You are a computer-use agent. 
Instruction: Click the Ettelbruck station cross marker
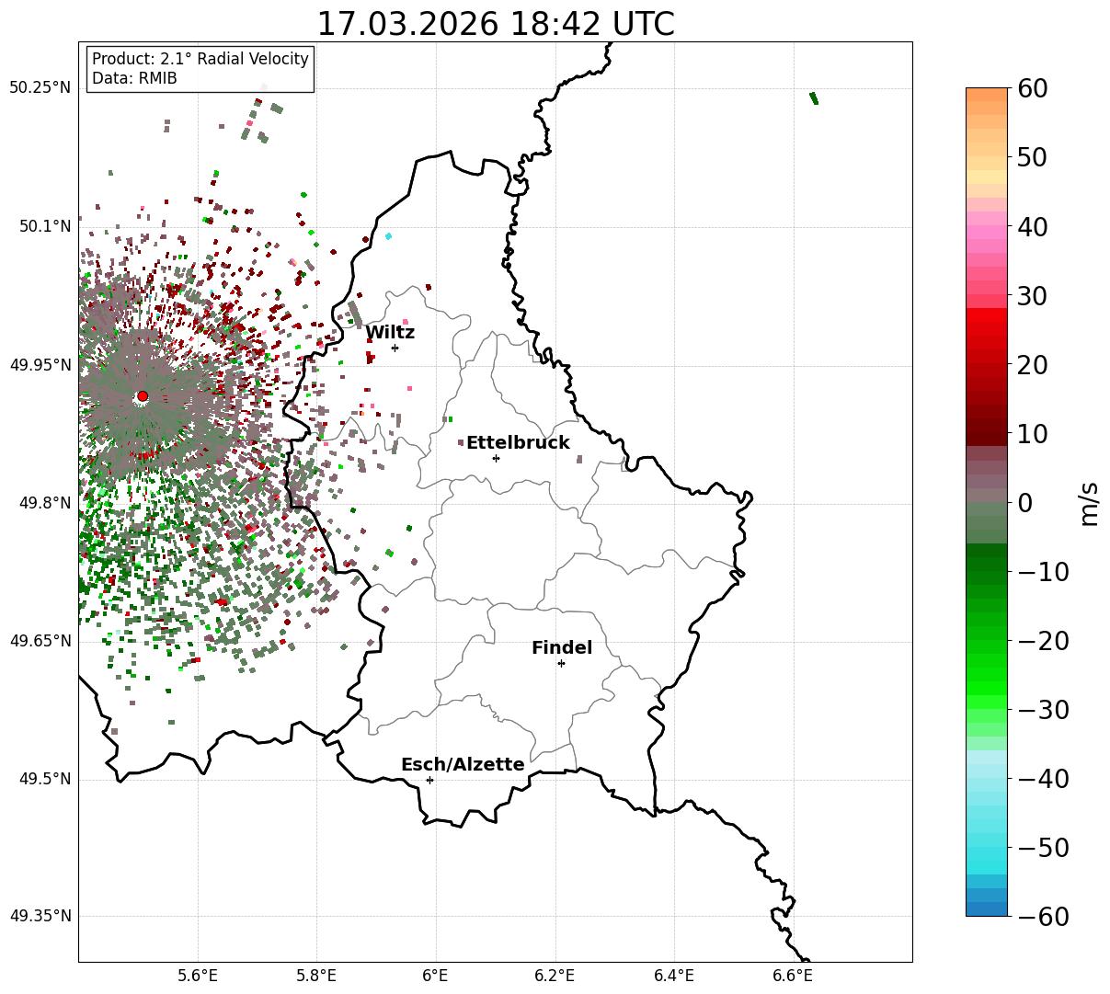click(496, 458)
